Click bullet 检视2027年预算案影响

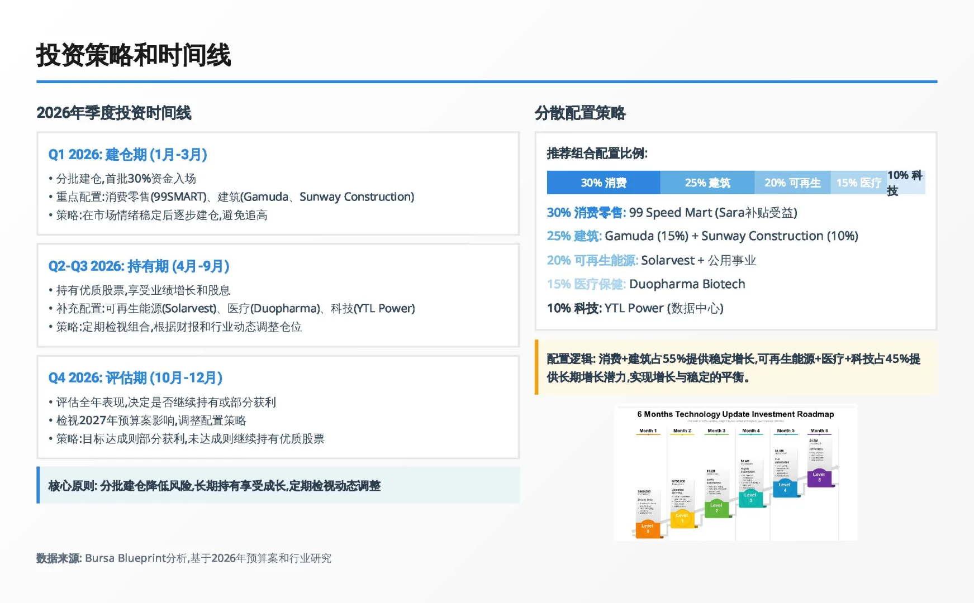pyautogui.click(x=148, y=421)
